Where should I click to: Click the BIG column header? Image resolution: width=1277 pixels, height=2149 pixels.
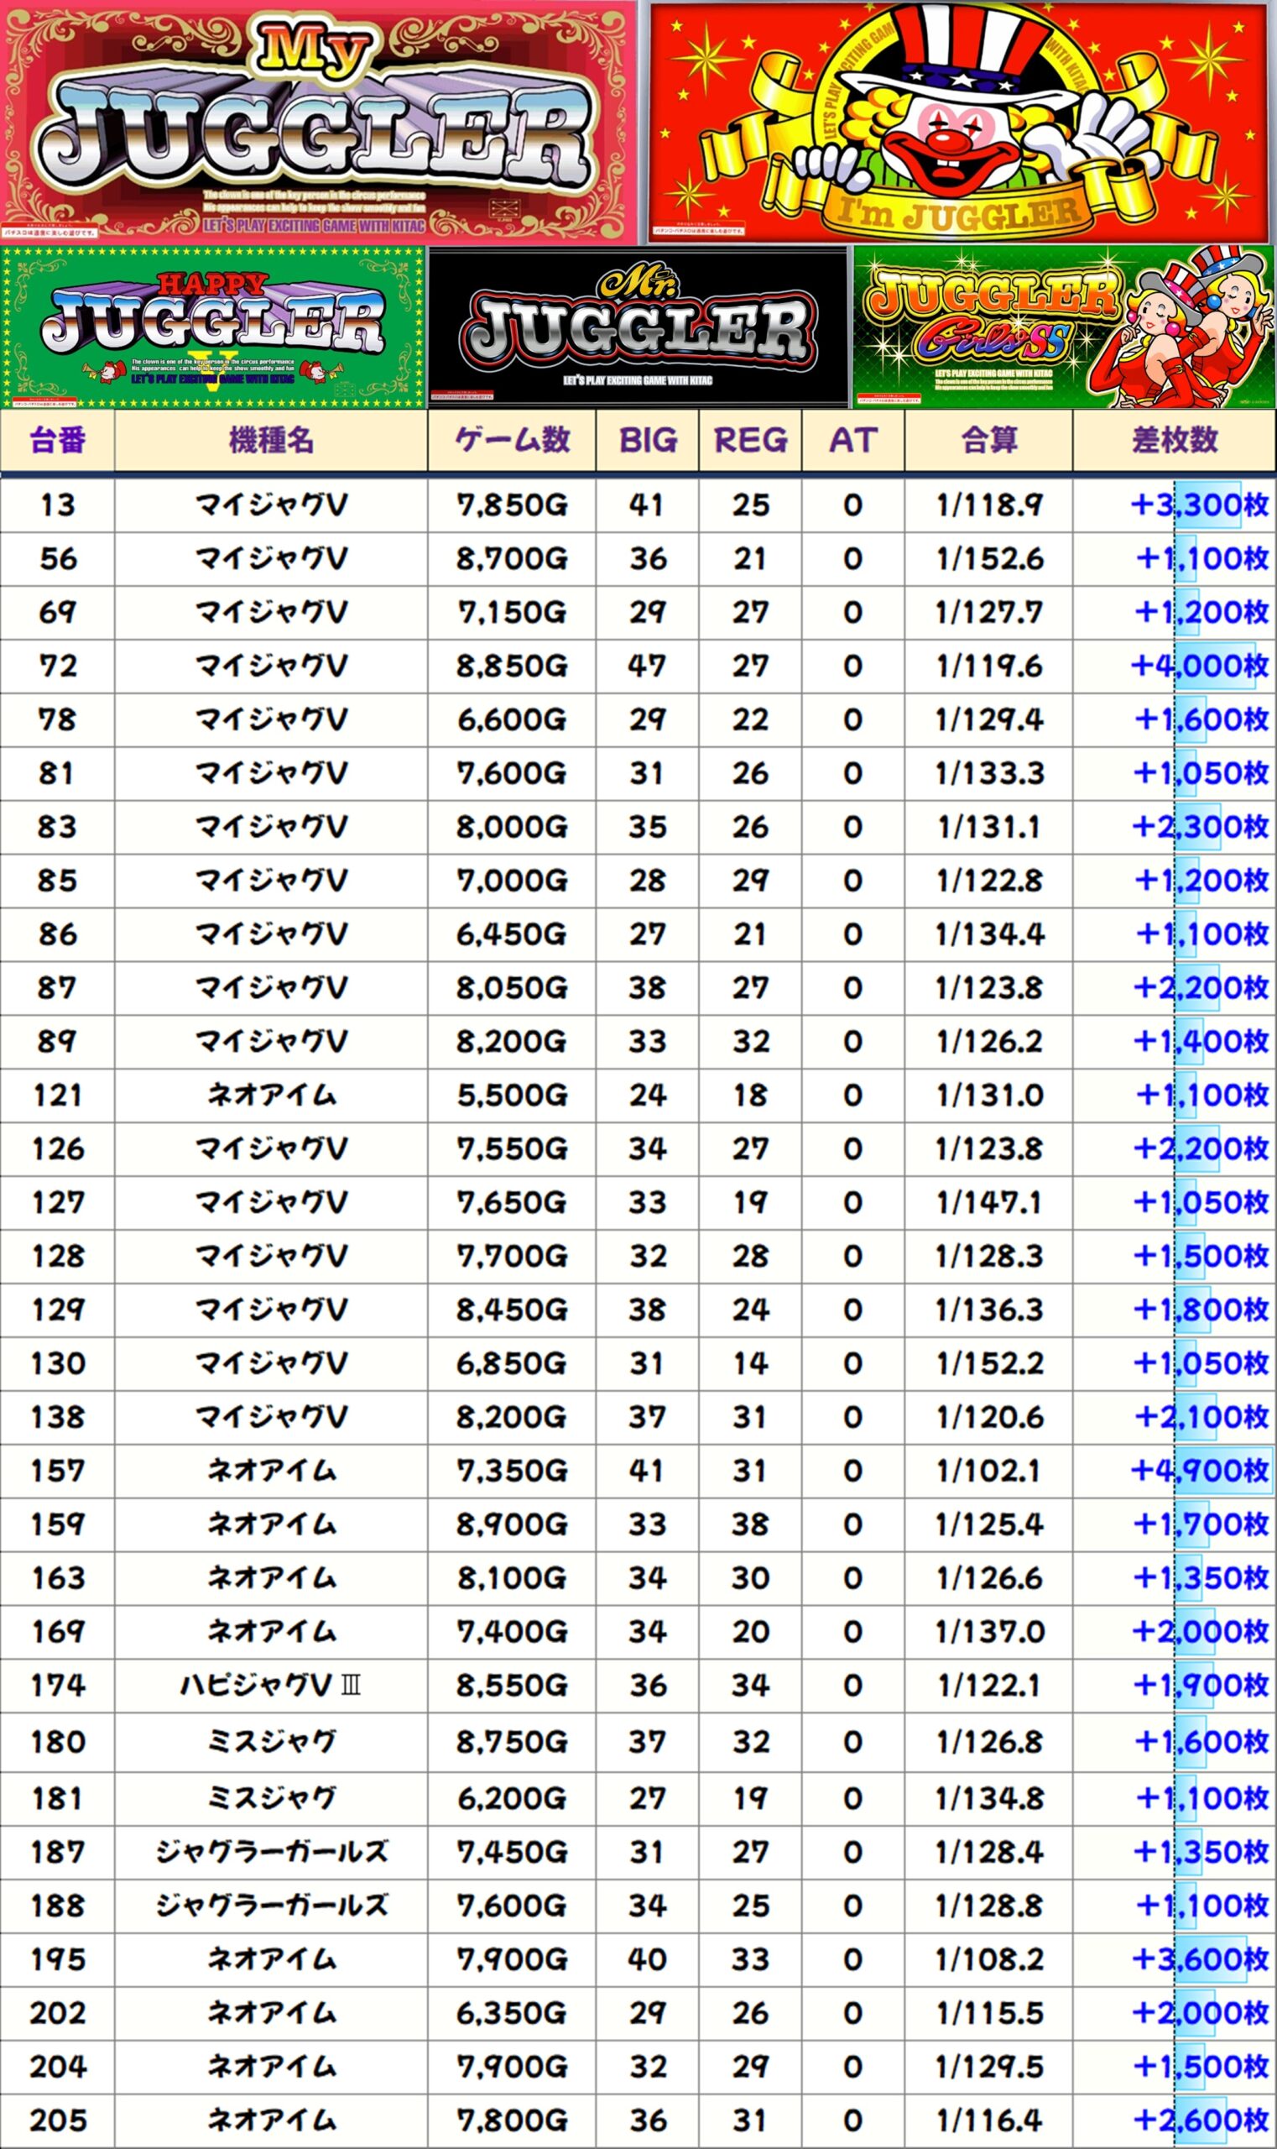point(648,441)
